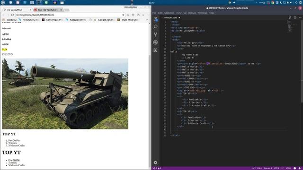
Task: Go back in Chrome
Action: point(3,15)
